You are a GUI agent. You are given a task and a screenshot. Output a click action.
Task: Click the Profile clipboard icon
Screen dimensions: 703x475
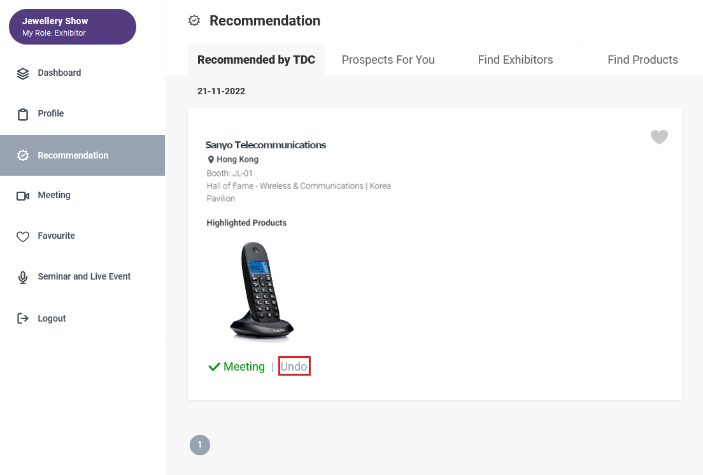click(23, 114)
